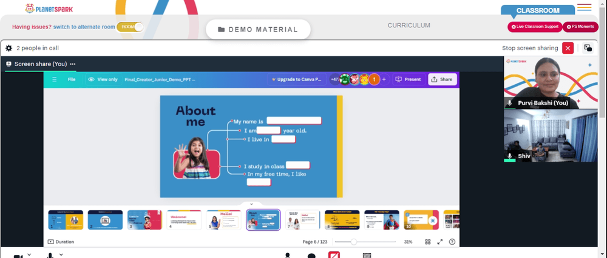Toggle the microphone in call bar

click(x=50, y=256)
